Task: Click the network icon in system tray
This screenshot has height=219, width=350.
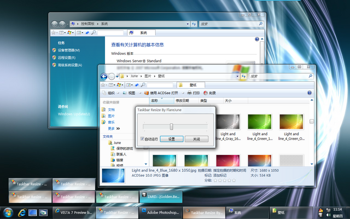Action: tap(328, 210)
